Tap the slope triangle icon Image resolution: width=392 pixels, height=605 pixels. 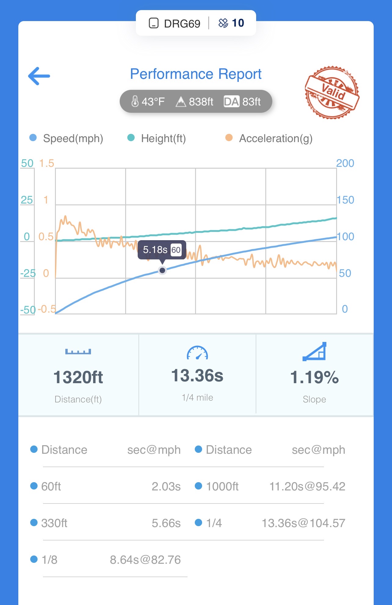click(314, 352)
